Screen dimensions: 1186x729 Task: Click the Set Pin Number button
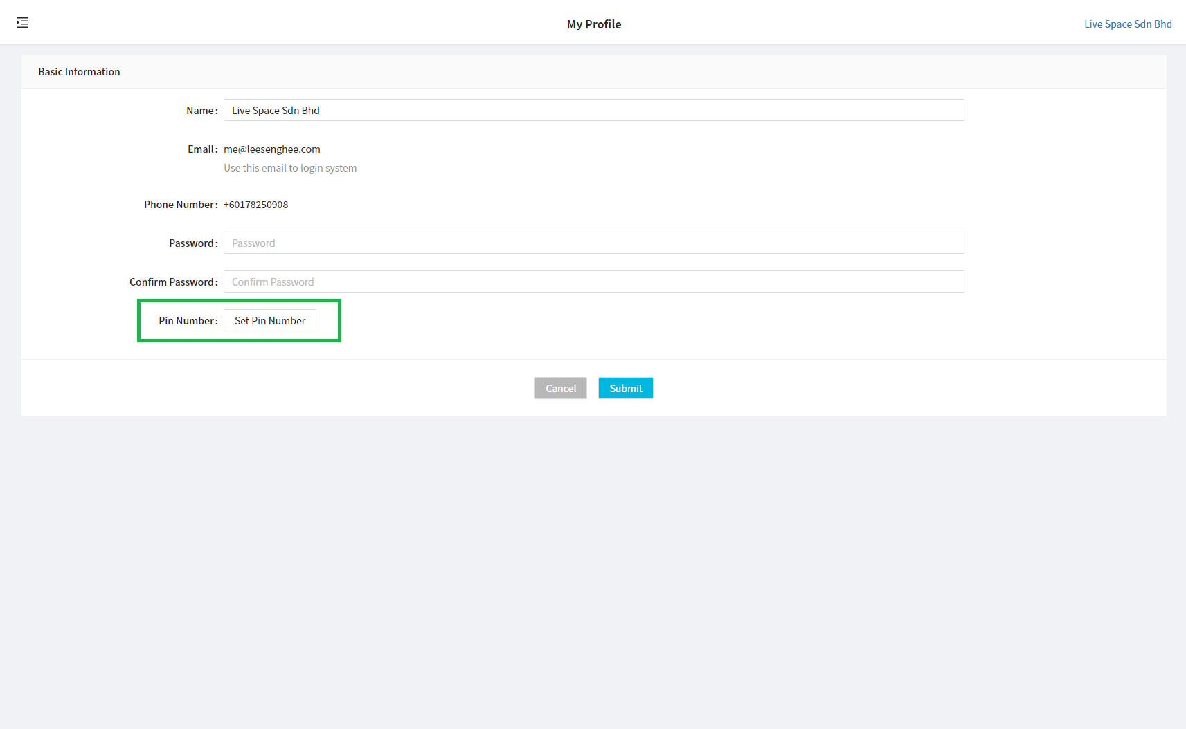pos(269,320)
